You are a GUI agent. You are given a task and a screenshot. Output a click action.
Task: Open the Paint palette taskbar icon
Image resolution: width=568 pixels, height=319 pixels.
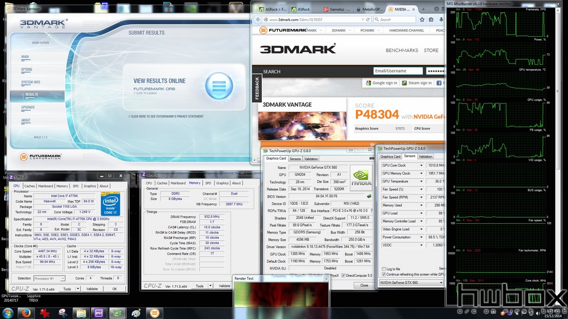[136, 313]
